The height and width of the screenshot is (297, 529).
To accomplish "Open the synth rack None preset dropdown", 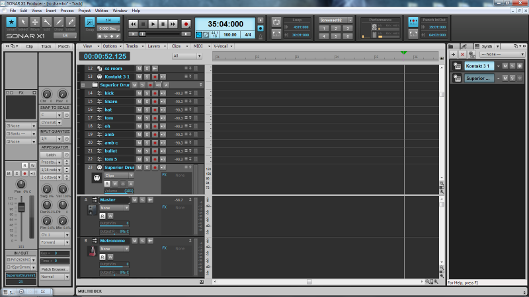I will pyautogui.click(x=503, y=54).
